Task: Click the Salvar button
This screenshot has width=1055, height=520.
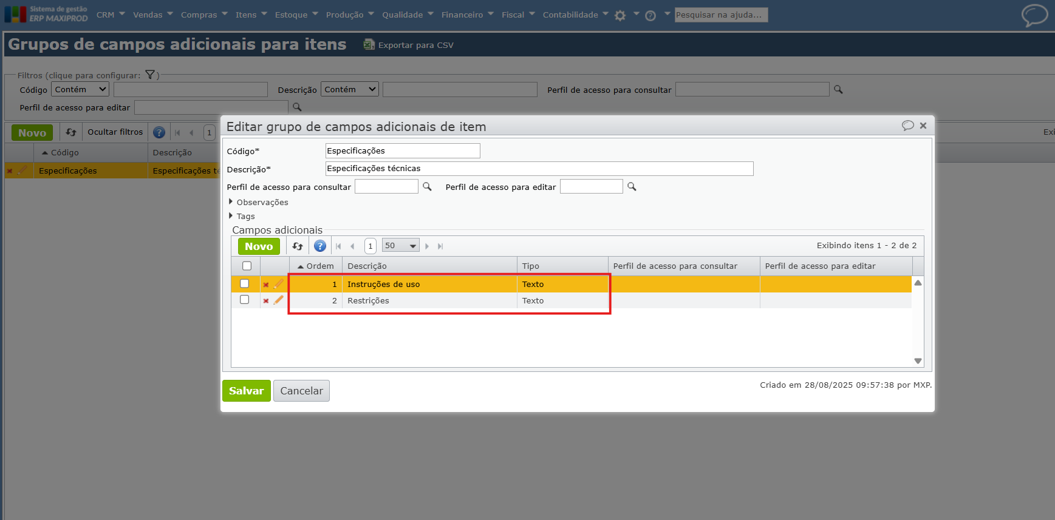Action: tap(247, 391)
